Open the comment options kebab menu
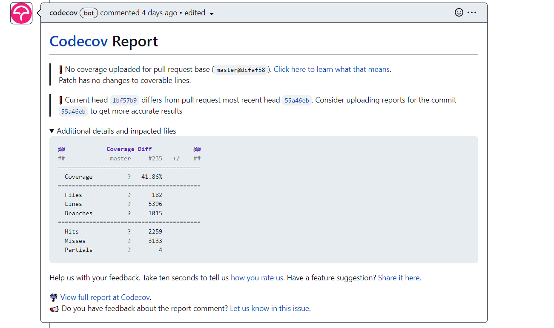Image resolution: width=554 pixels, height=328 pixels. [x=472, y=13]
